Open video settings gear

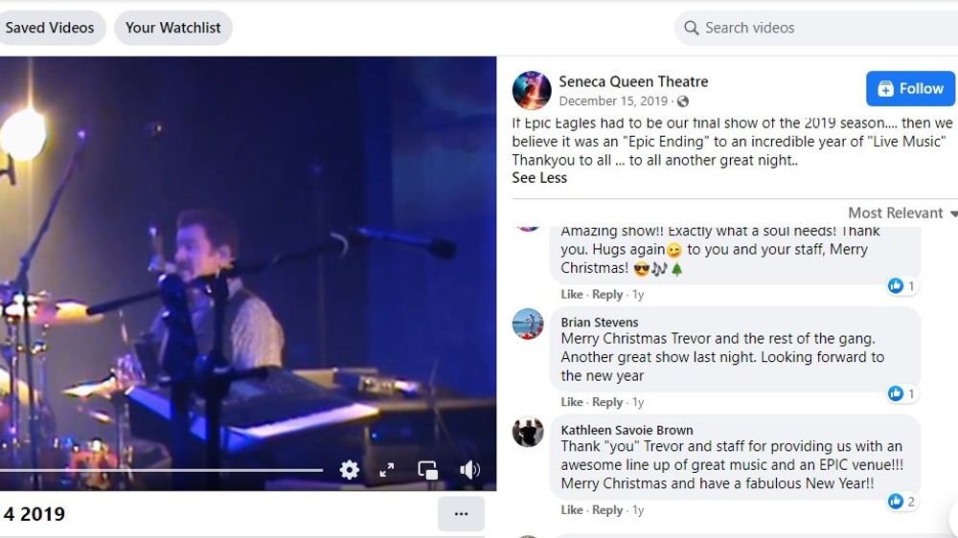click(350, 470)
